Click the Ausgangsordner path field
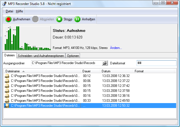The height and width of the screenshot is (127, 180). 67,63
